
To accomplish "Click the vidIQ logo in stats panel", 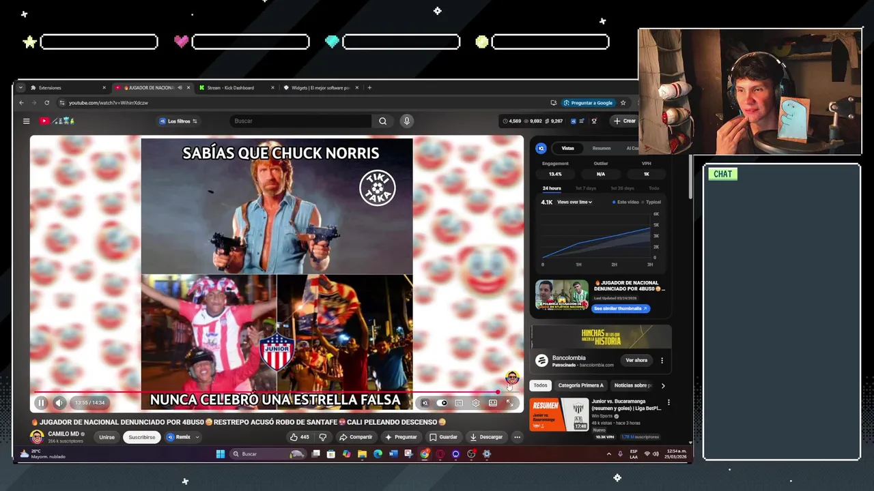I will click(x=541, y=148).
